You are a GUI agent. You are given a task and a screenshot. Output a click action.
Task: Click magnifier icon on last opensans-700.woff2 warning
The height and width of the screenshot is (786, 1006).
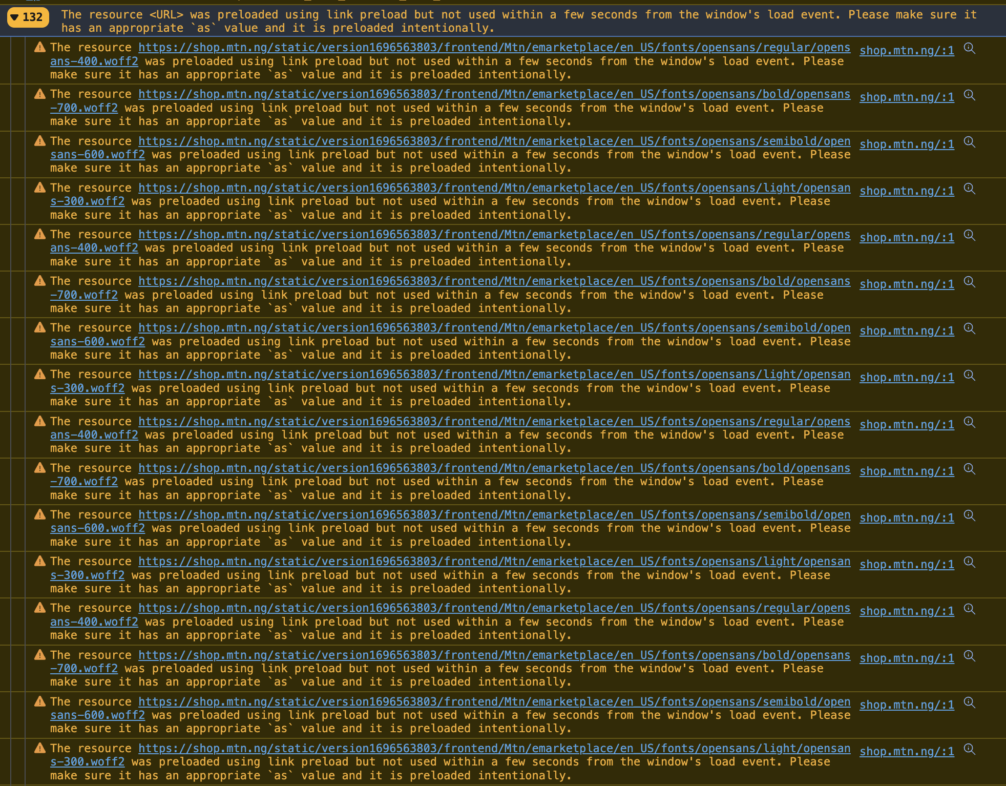[969, 656]
